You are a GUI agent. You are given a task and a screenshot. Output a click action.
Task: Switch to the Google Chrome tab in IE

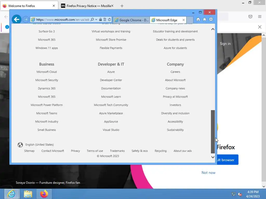(131, 20)
